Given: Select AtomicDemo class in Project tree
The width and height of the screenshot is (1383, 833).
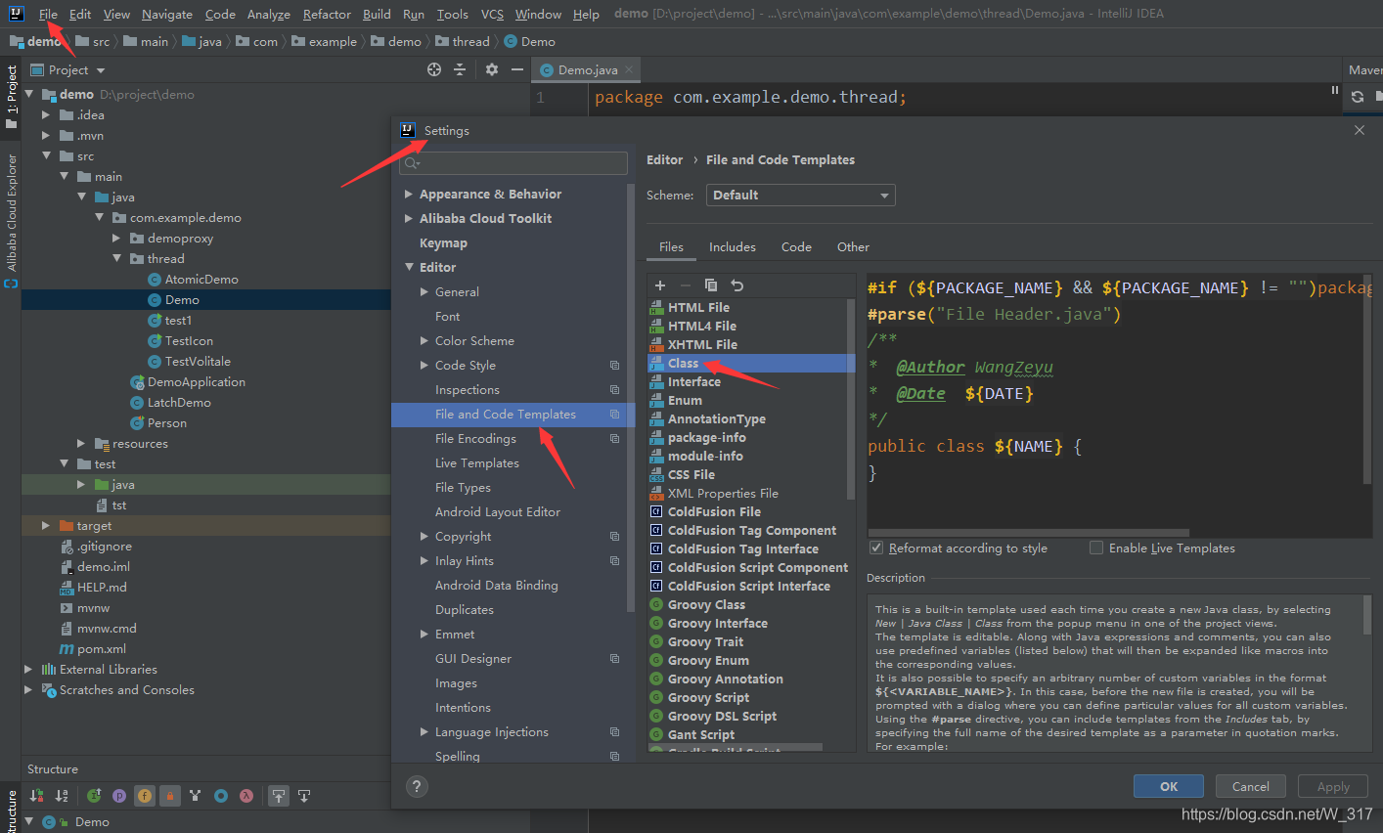Looking at the screenshot, I should pyautogui.click(x=201, y=280).
